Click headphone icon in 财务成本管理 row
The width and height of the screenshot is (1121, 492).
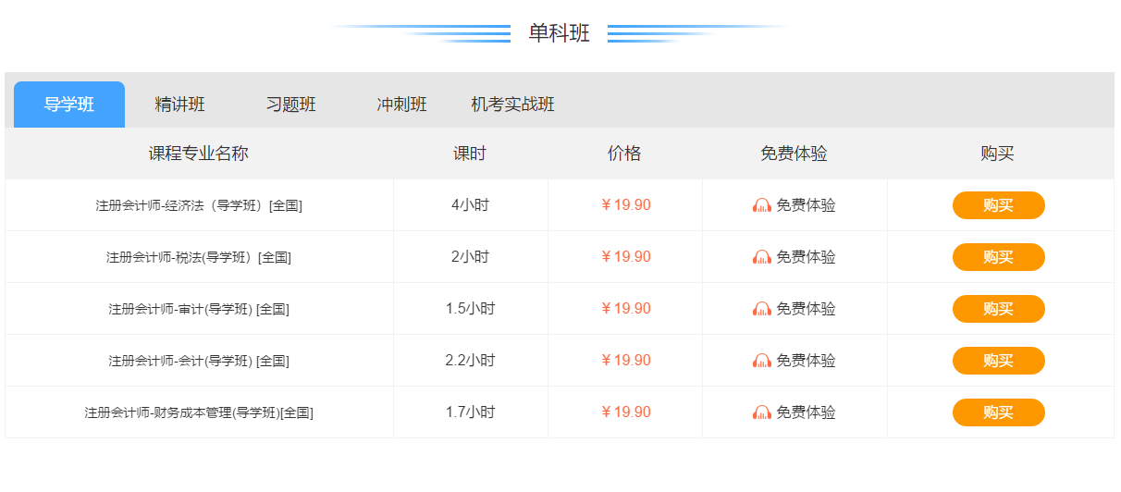(x=762, y=412)
